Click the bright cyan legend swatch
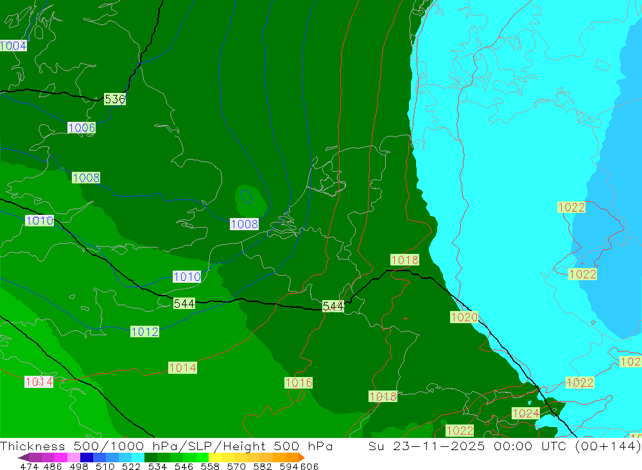The width and height of the screenshot is (642, 470). click(138, 457)
